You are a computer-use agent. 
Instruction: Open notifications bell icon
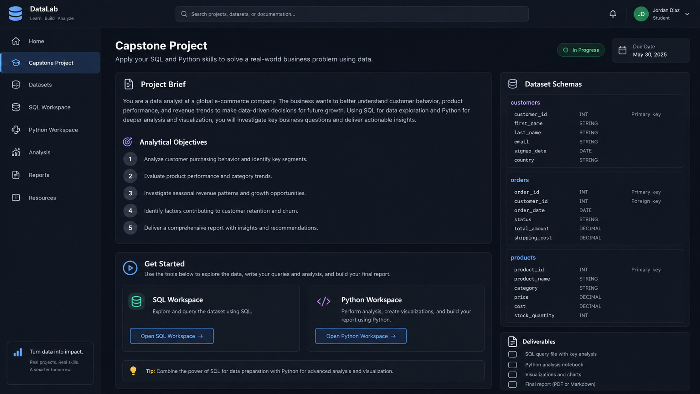point(613,14)
